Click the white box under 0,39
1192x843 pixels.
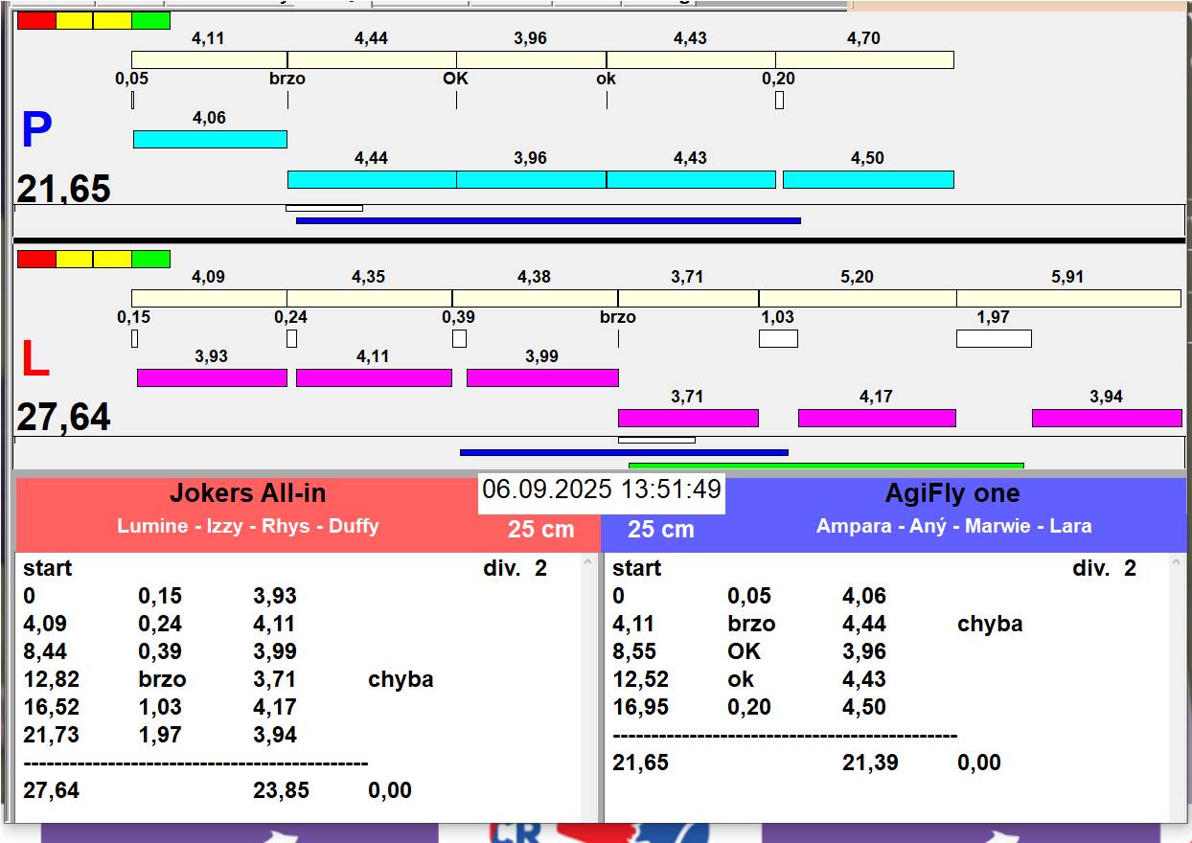(x=459, y=338)
